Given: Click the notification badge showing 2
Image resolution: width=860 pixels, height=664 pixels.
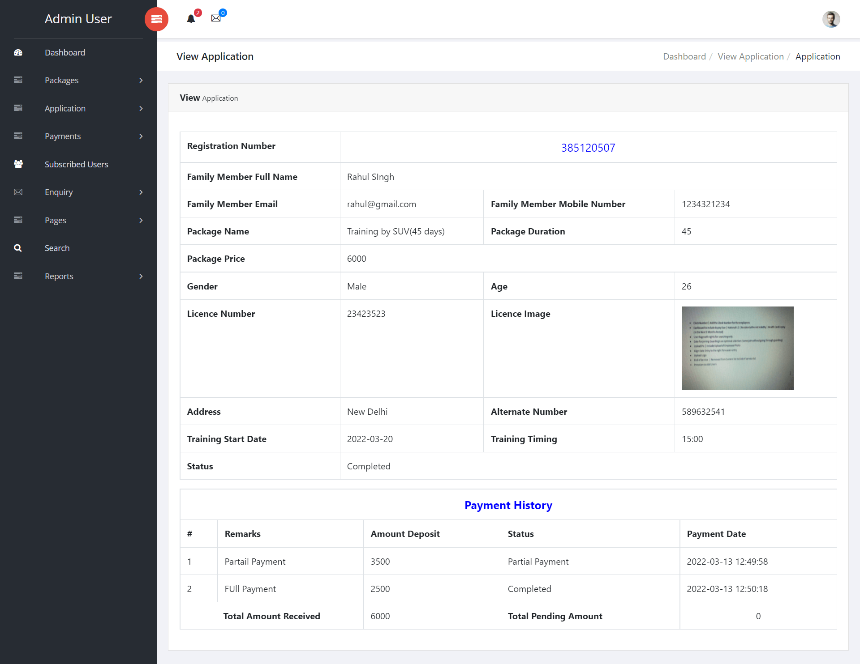Looking at the screenshot, I should (x=197, y=12).
